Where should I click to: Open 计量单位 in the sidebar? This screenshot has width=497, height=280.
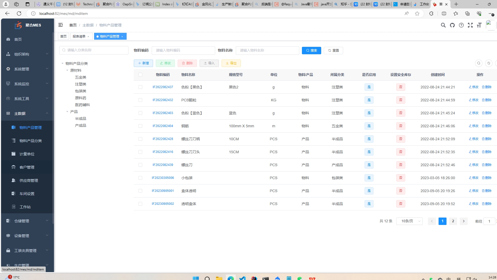point(27,154)
